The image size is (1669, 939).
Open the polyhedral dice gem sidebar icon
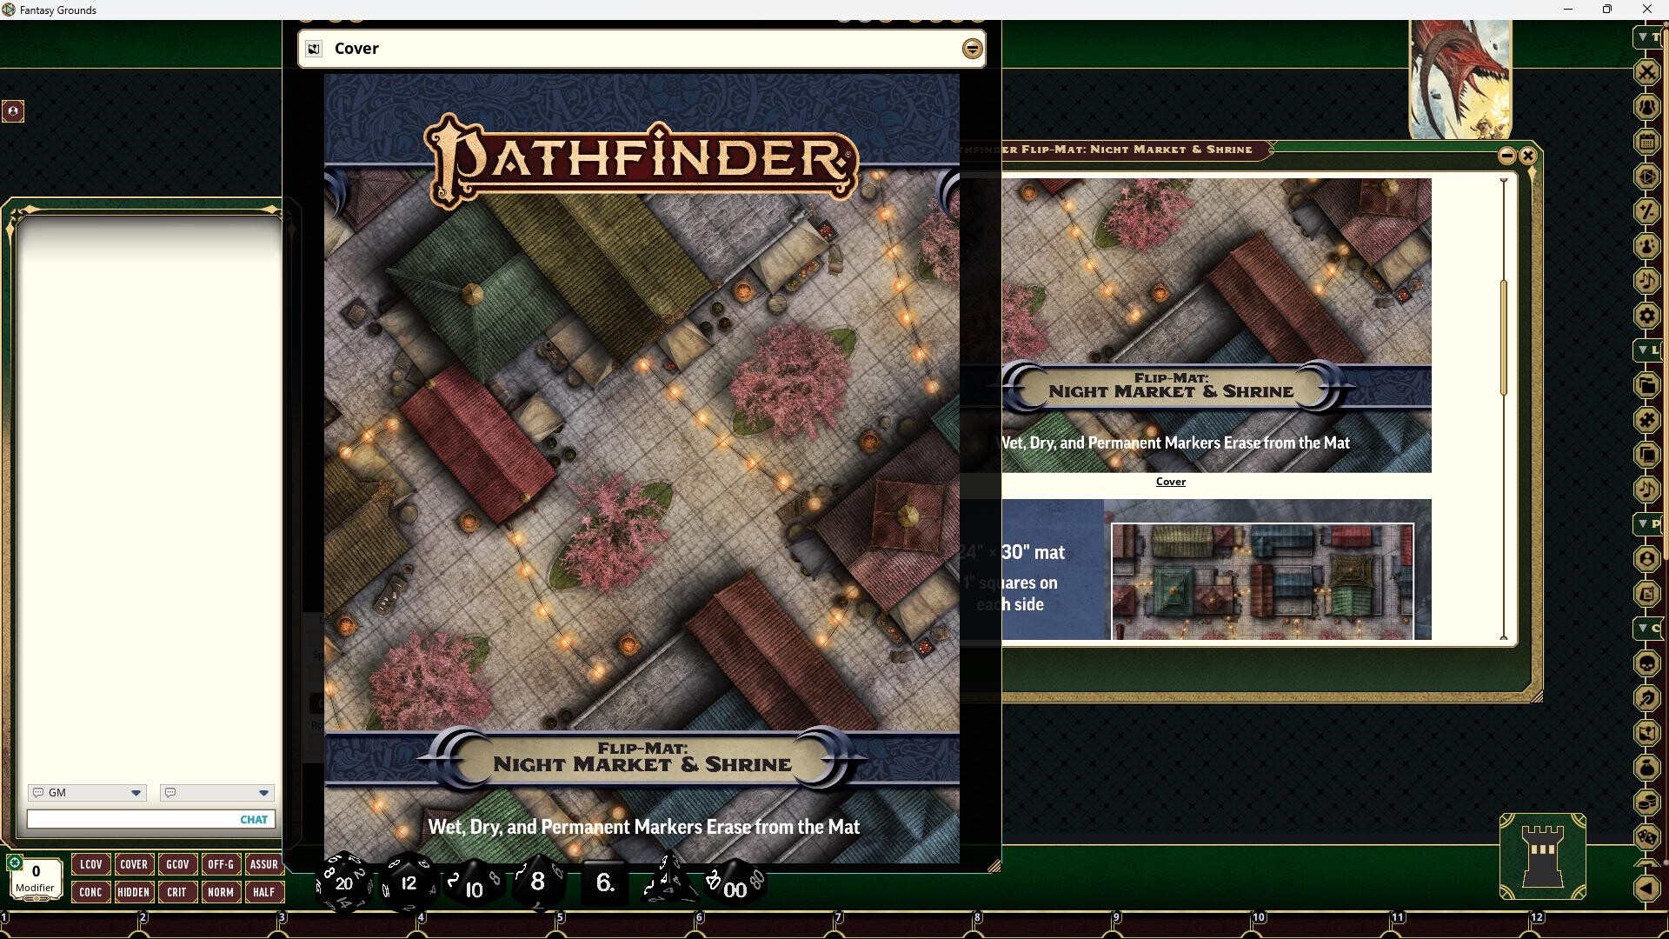pyautogui.click(x=1647, y=176)
